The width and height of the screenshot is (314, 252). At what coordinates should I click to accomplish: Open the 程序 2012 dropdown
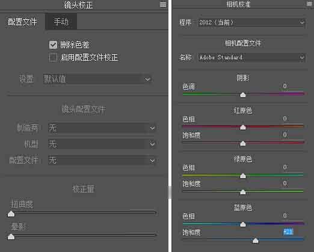tap(251, 22)
